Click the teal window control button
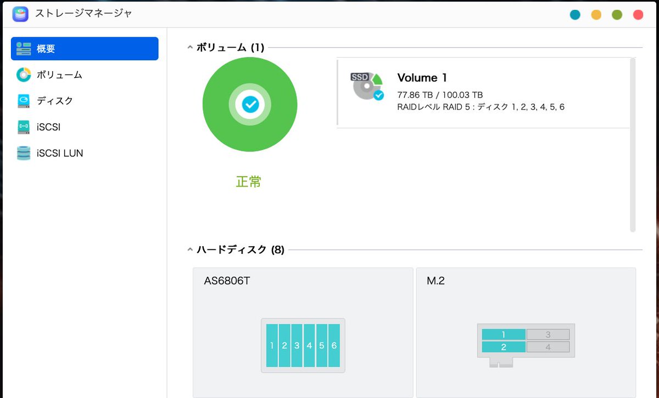 tap(575, 15)
